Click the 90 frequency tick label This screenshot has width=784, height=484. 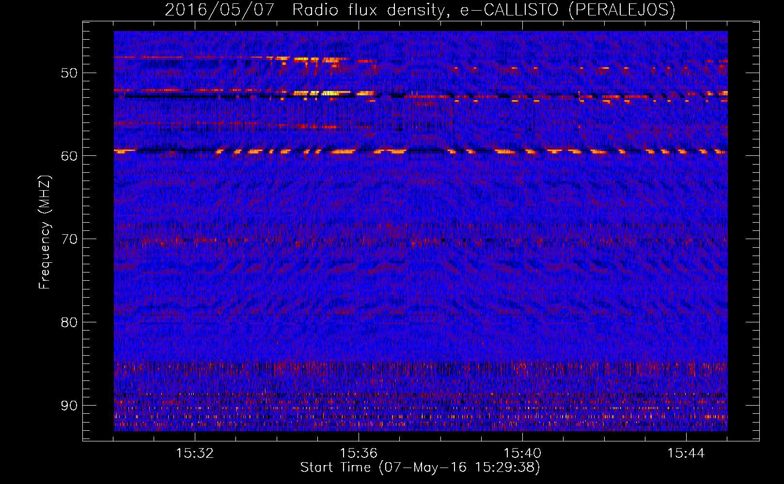[x=69, y=406]
